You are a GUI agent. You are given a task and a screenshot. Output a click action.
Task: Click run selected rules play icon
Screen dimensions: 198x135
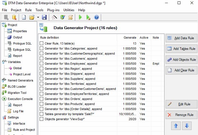click(88, 17)
